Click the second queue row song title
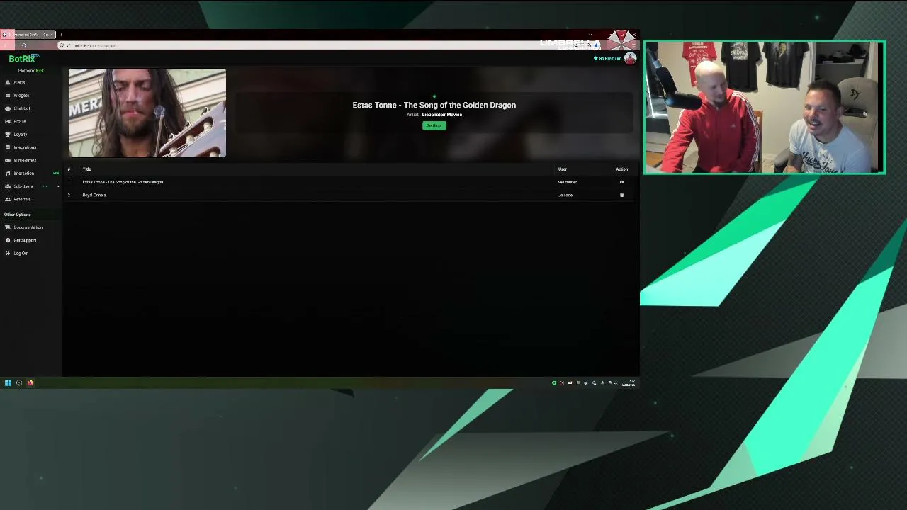 [94, 195]
